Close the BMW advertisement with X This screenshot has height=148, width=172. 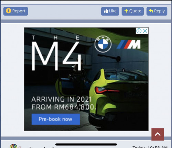pos(145,31)
